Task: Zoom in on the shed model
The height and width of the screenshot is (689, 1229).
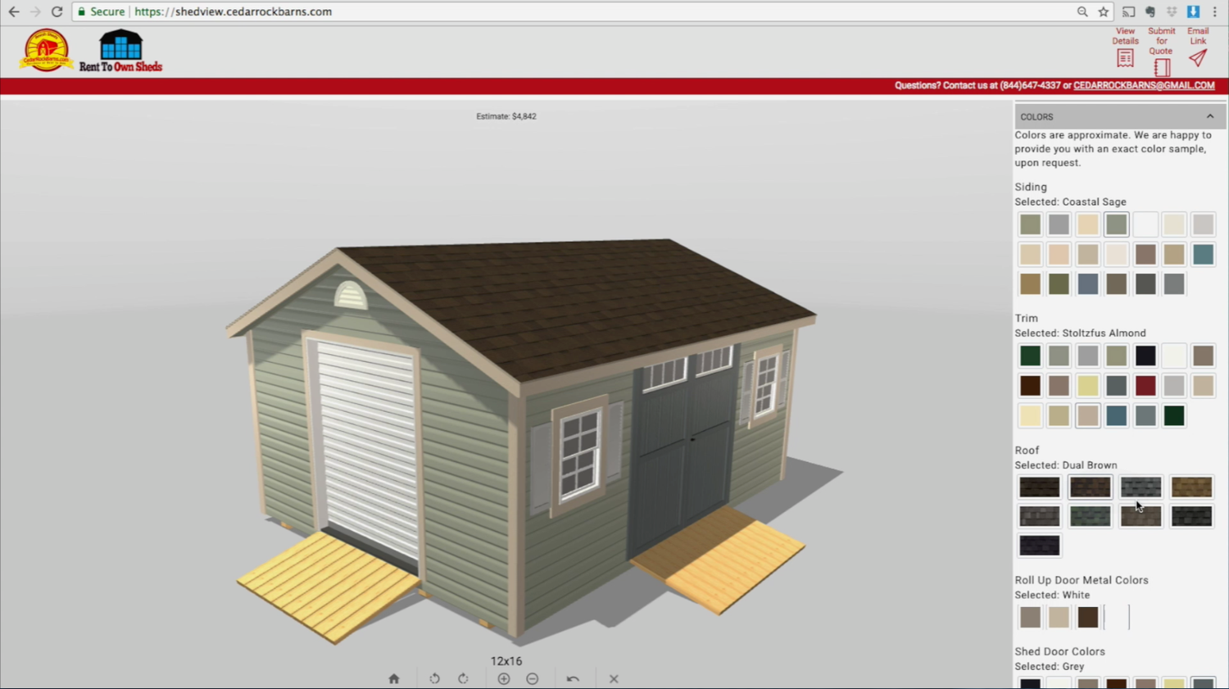Action: pos(504,678)
